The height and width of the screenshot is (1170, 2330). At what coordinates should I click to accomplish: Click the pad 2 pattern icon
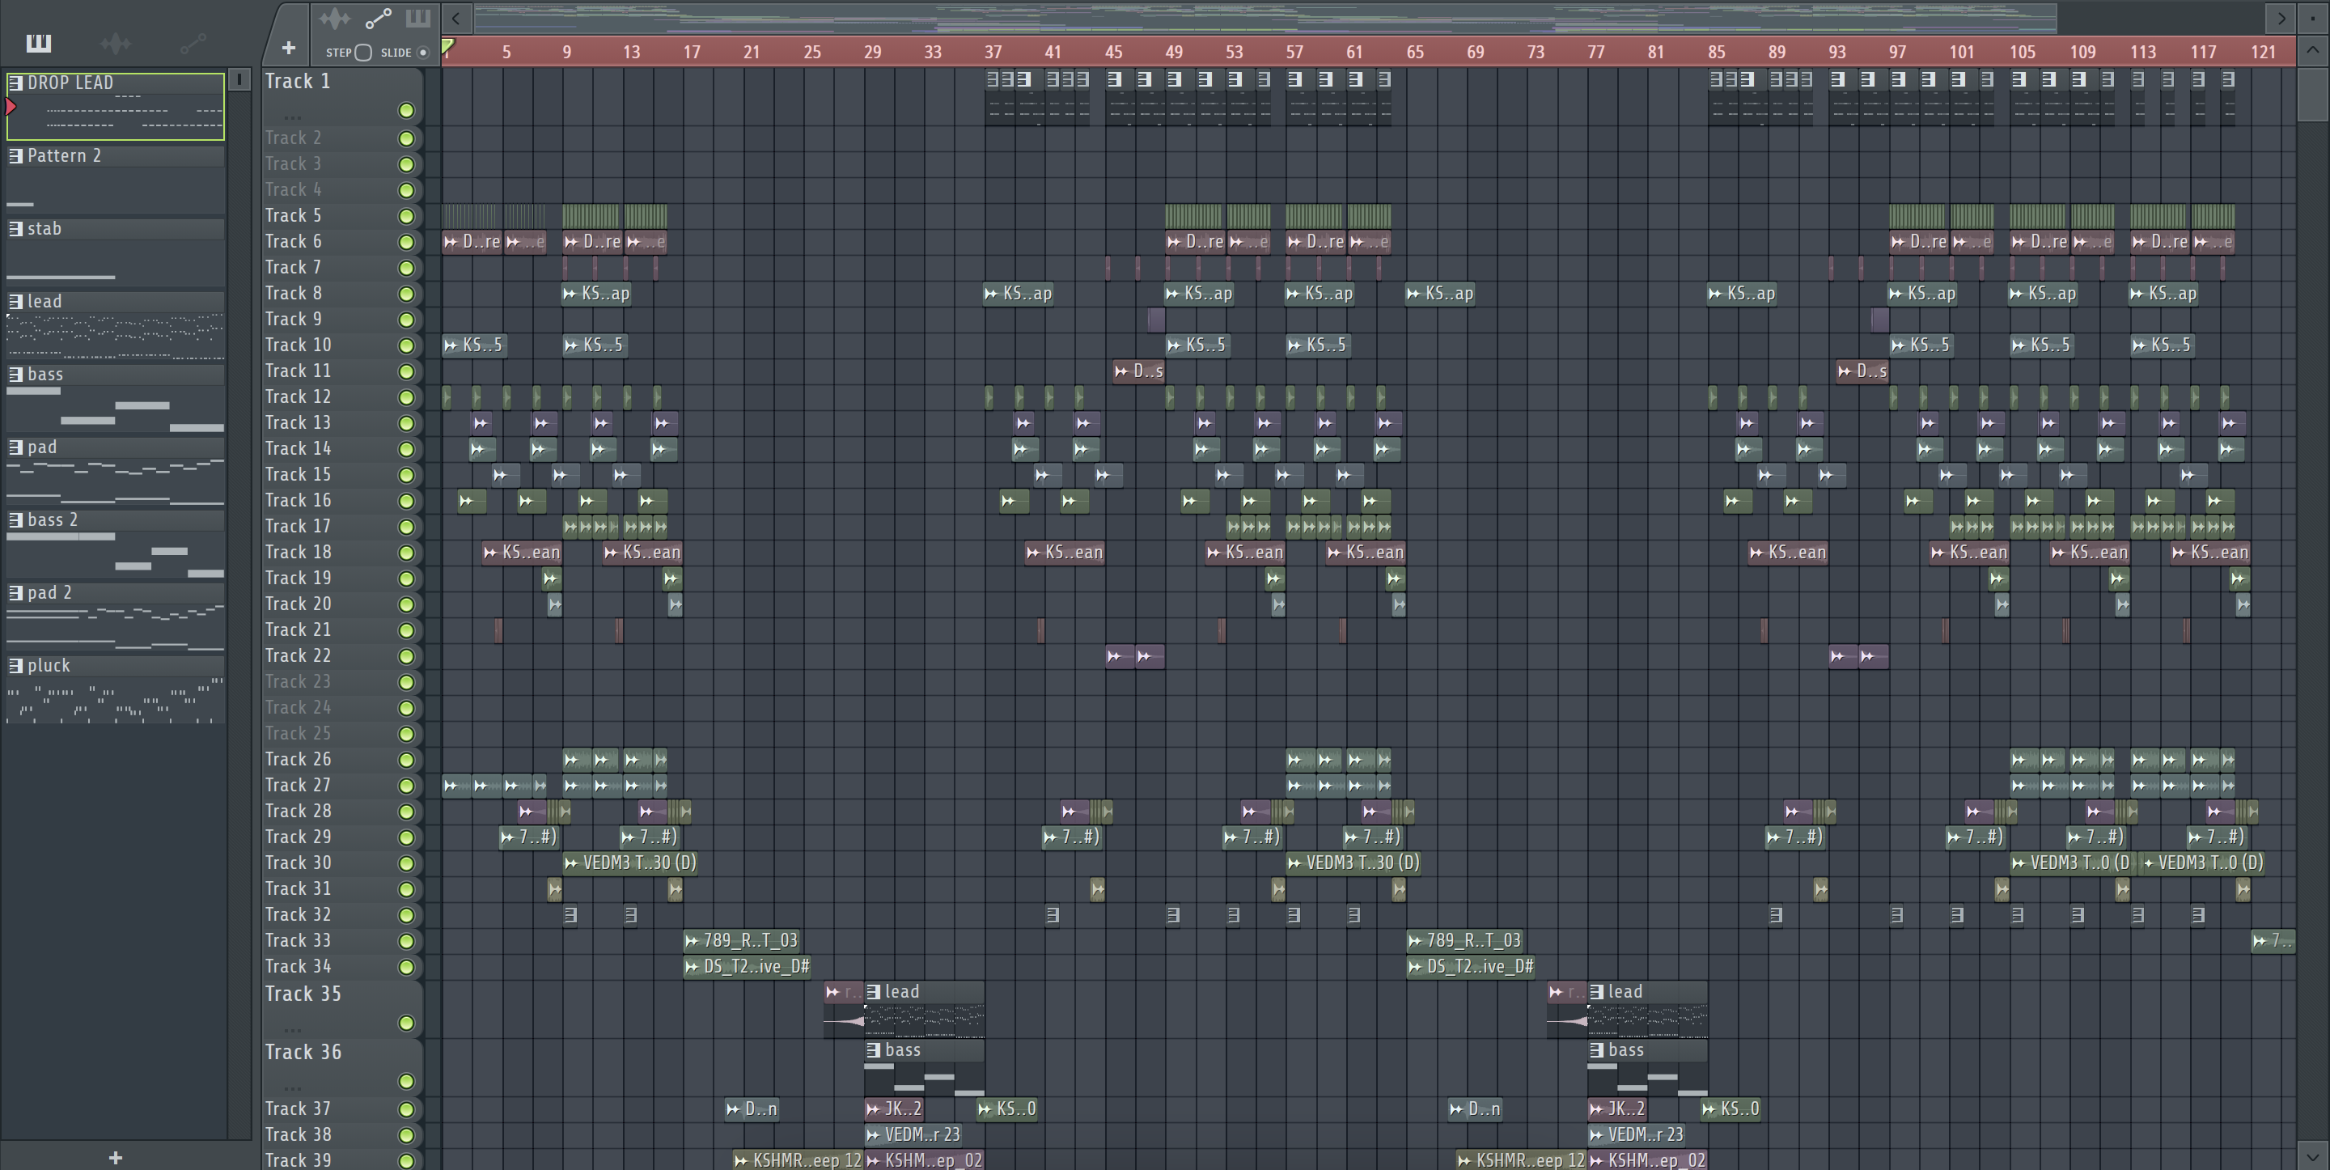click(x=15, y=593)
